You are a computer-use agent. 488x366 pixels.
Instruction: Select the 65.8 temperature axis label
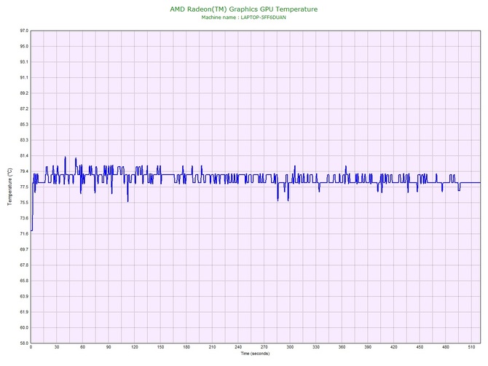[23, 281]
